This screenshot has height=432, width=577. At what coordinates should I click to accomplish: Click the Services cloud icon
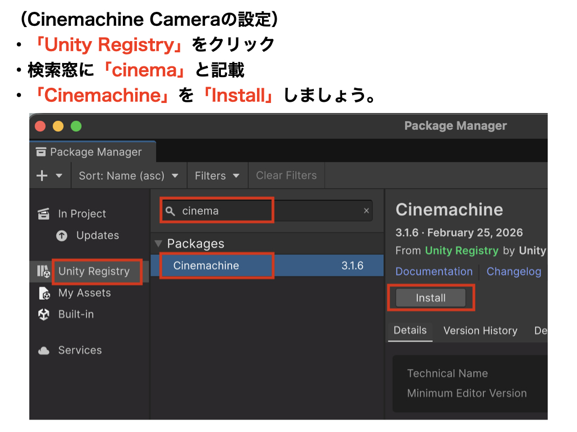[x=43, y=350]
